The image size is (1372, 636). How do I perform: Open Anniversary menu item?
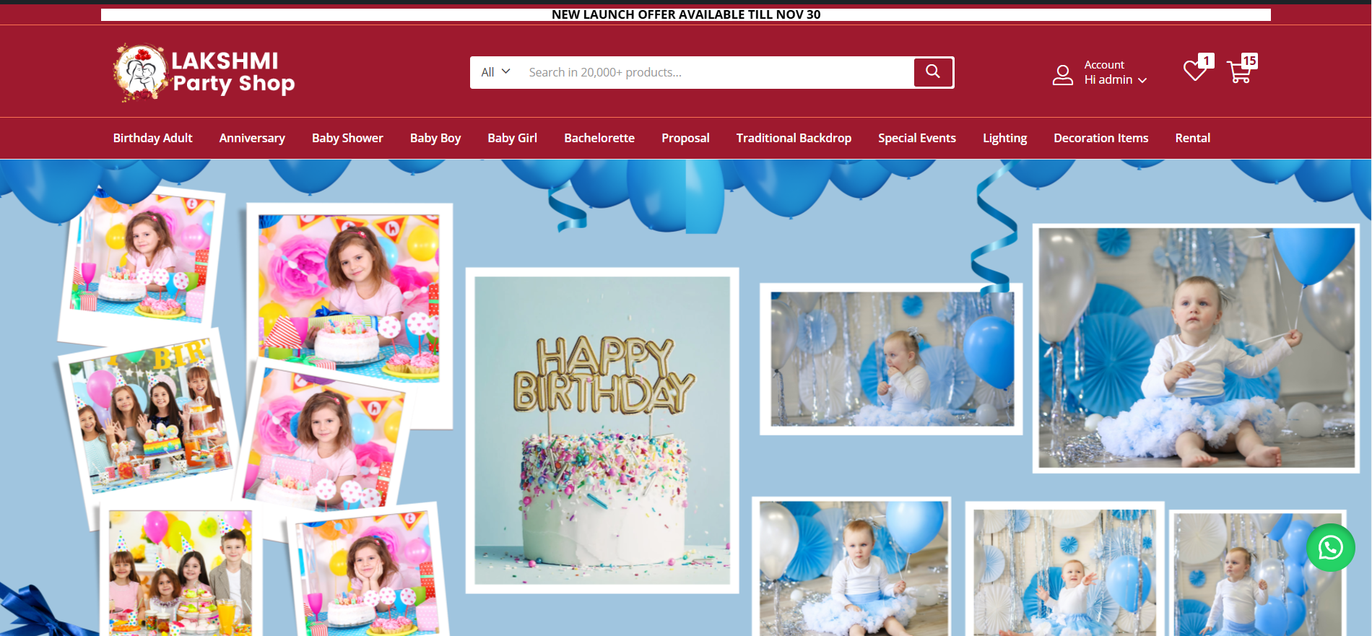point(252,138)
